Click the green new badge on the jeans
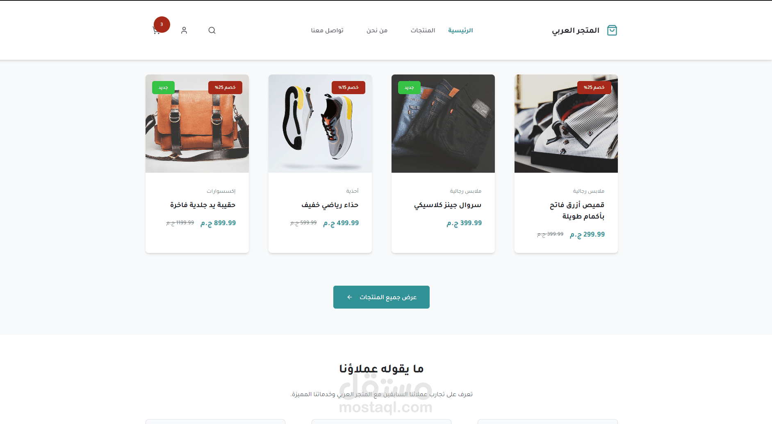Screen dimensions: 772x424 pos(409,88)
